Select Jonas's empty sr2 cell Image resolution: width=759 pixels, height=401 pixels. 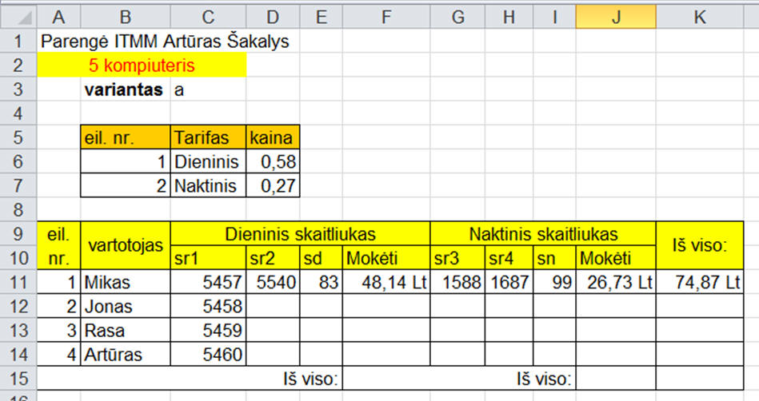coord(273,306)
